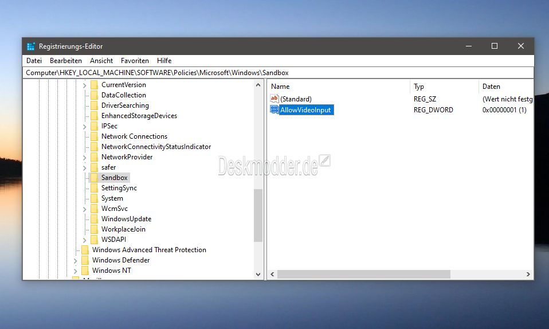The height and width of the screenshot is (329, 549).
Task: Open the Datei menu
Action: click(x=34, y=61)
